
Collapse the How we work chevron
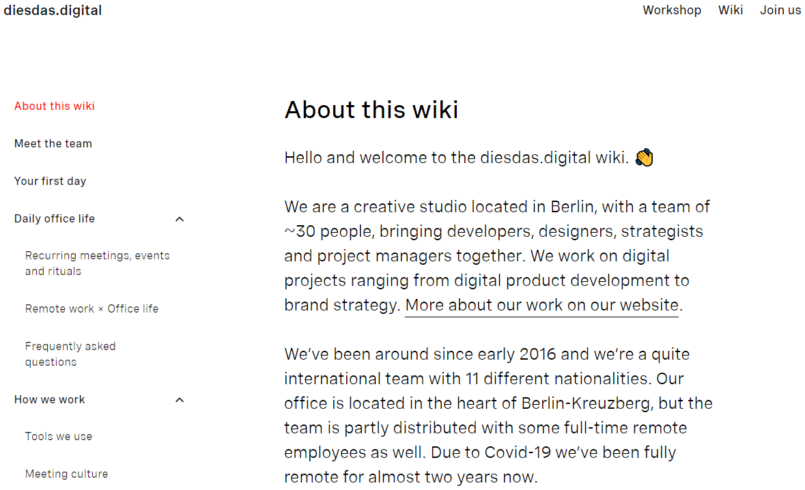180,400
